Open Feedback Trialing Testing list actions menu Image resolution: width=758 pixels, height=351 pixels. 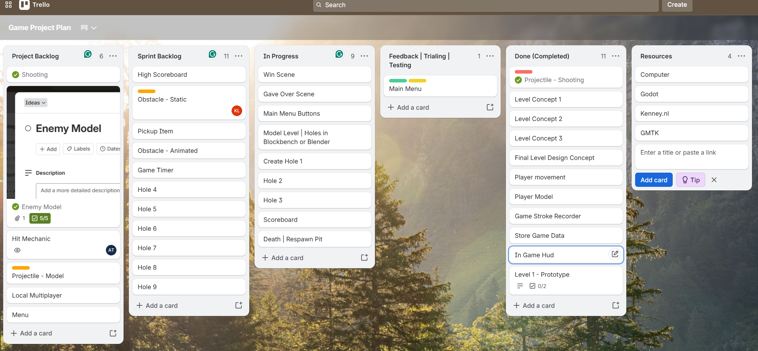point(490,56)
